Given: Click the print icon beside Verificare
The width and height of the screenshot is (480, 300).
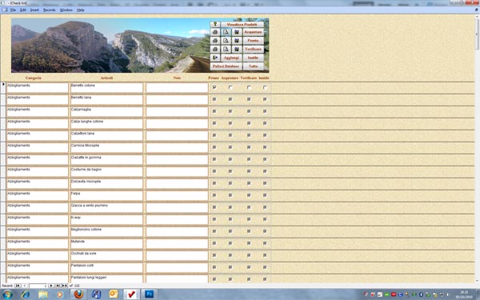Looking at the screenshot, I should [x=215, y=50].
